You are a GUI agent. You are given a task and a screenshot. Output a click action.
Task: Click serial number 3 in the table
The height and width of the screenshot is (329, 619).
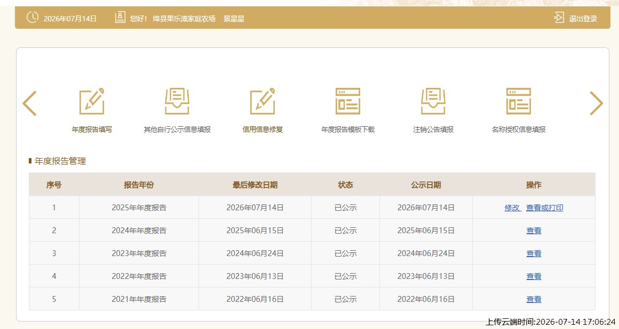[54, 253]
